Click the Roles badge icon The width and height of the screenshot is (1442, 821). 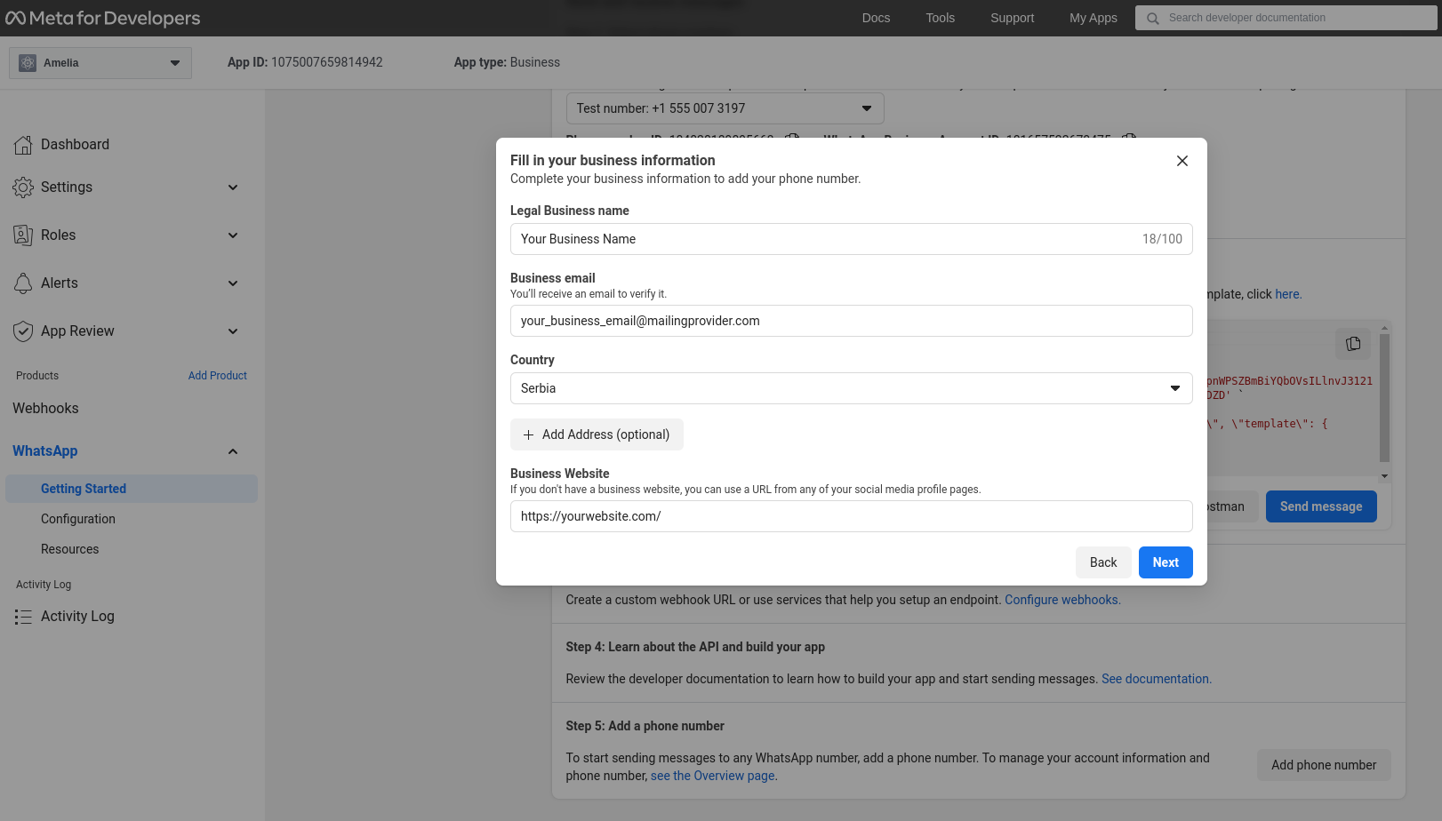click(x=23, y=235)
